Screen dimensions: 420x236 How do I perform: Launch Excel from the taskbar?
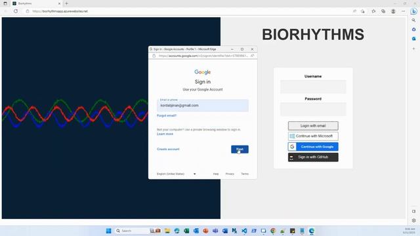(186, 231)
